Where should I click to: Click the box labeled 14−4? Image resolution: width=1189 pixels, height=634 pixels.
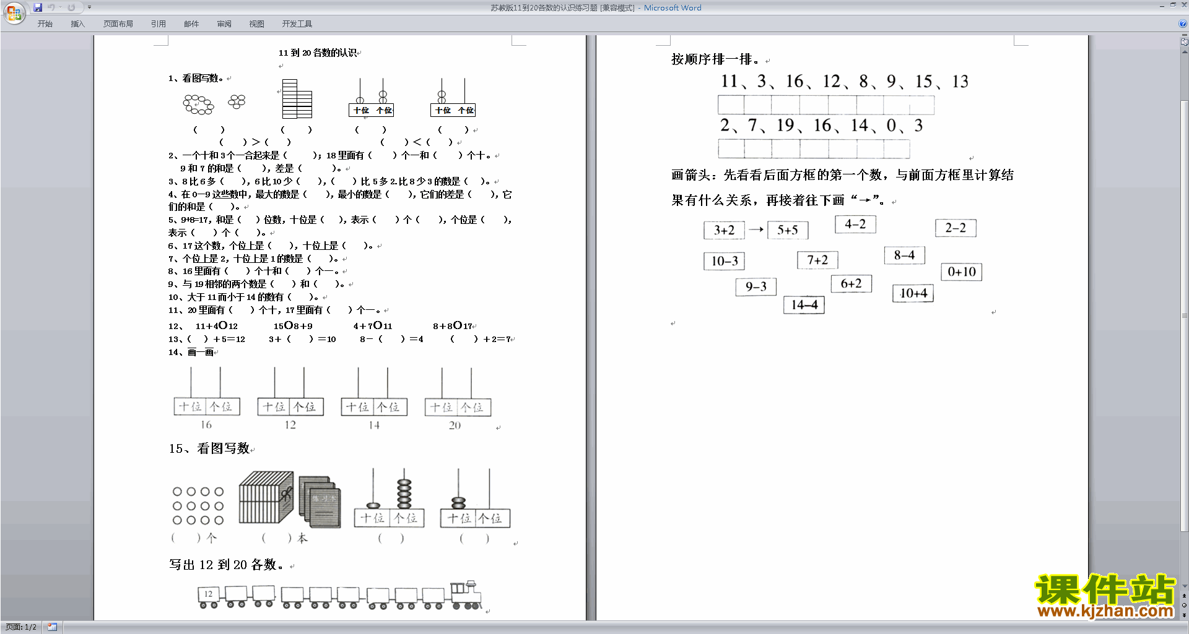pos(804,305)
